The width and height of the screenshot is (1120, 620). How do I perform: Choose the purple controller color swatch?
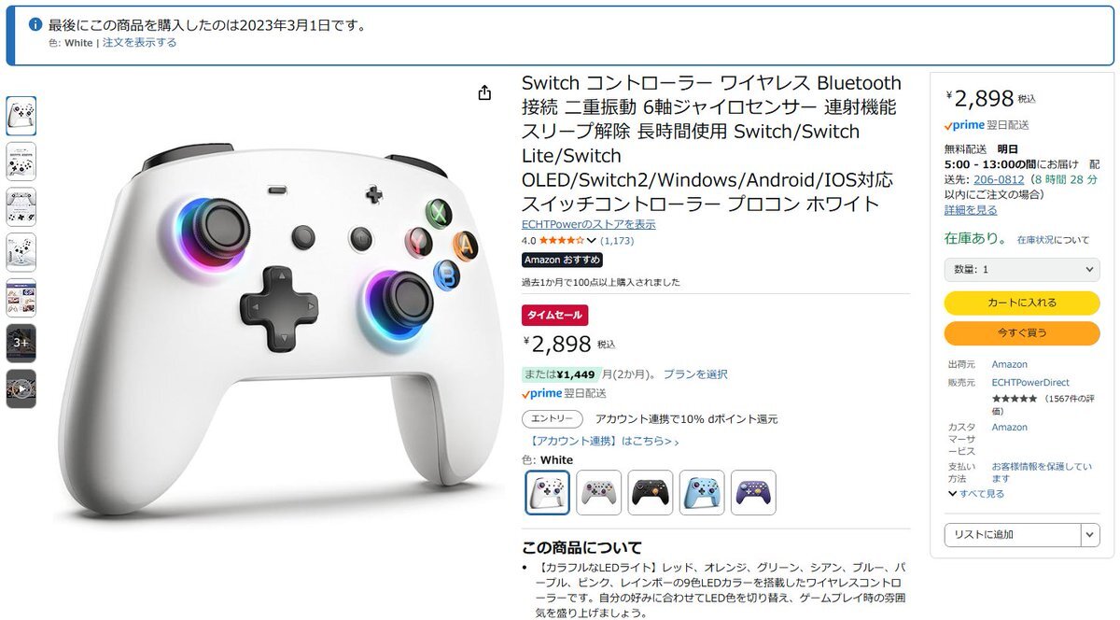[x=753, y=492]
